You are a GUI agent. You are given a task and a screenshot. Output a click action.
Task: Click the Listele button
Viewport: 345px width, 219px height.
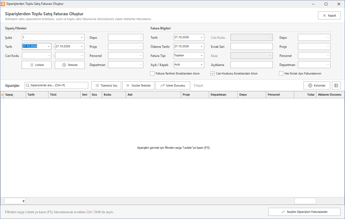tap(37, 65)
